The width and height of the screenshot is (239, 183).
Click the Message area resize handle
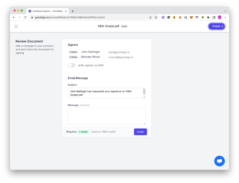(x=144, y=123)
